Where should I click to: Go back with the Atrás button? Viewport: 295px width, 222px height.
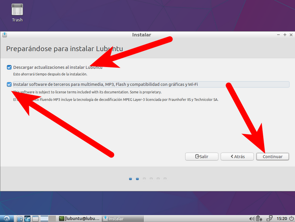point(237,156)
